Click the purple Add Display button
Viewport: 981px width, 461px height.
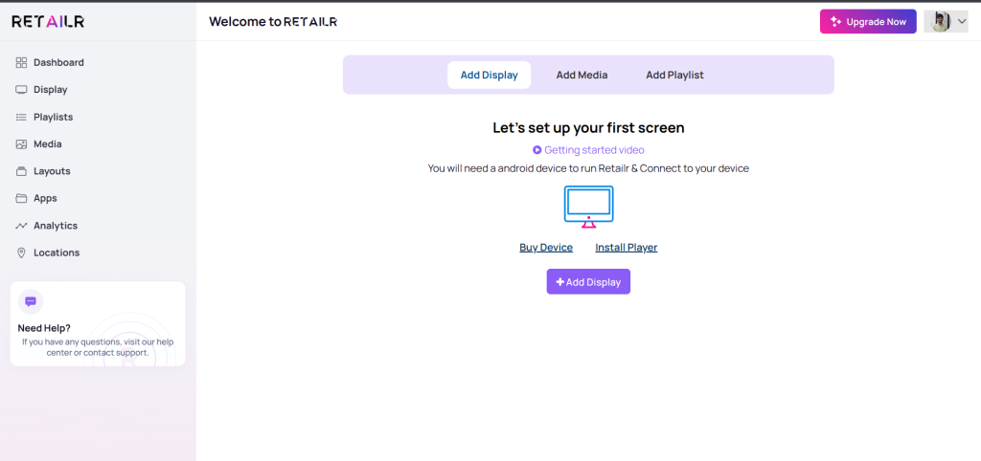click(588, 282)
